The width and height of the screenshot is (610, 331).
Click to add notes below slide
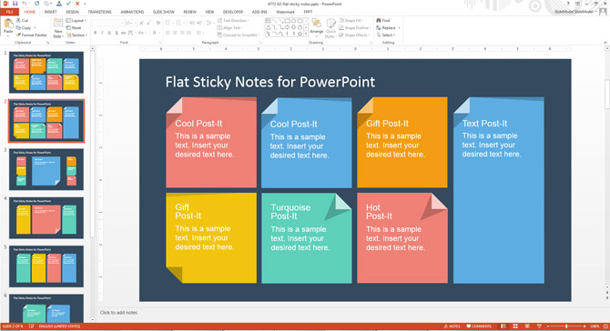118,312
